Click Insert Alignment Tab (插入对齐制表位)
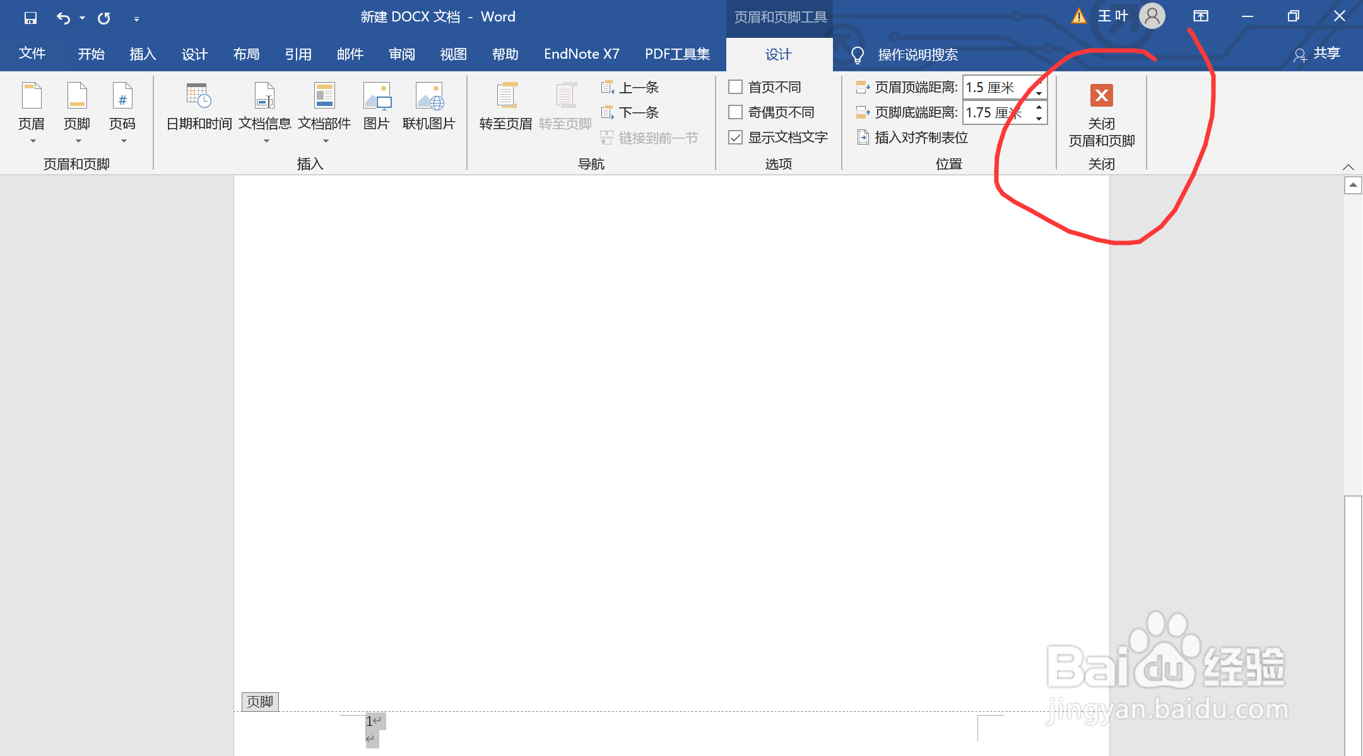This screenshot has height=756, width=1363. pos(912,138)
